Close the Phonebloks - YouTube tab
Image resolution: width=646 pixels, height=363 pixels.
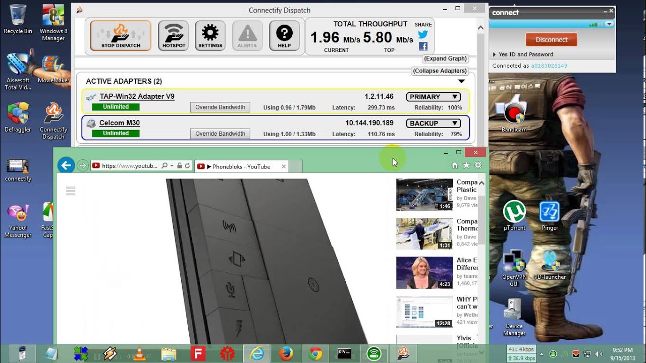[284, 166]
